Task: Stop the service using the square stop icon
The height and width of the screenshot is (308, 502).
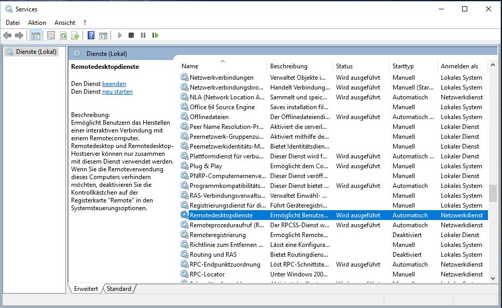Action: (131, 35)
